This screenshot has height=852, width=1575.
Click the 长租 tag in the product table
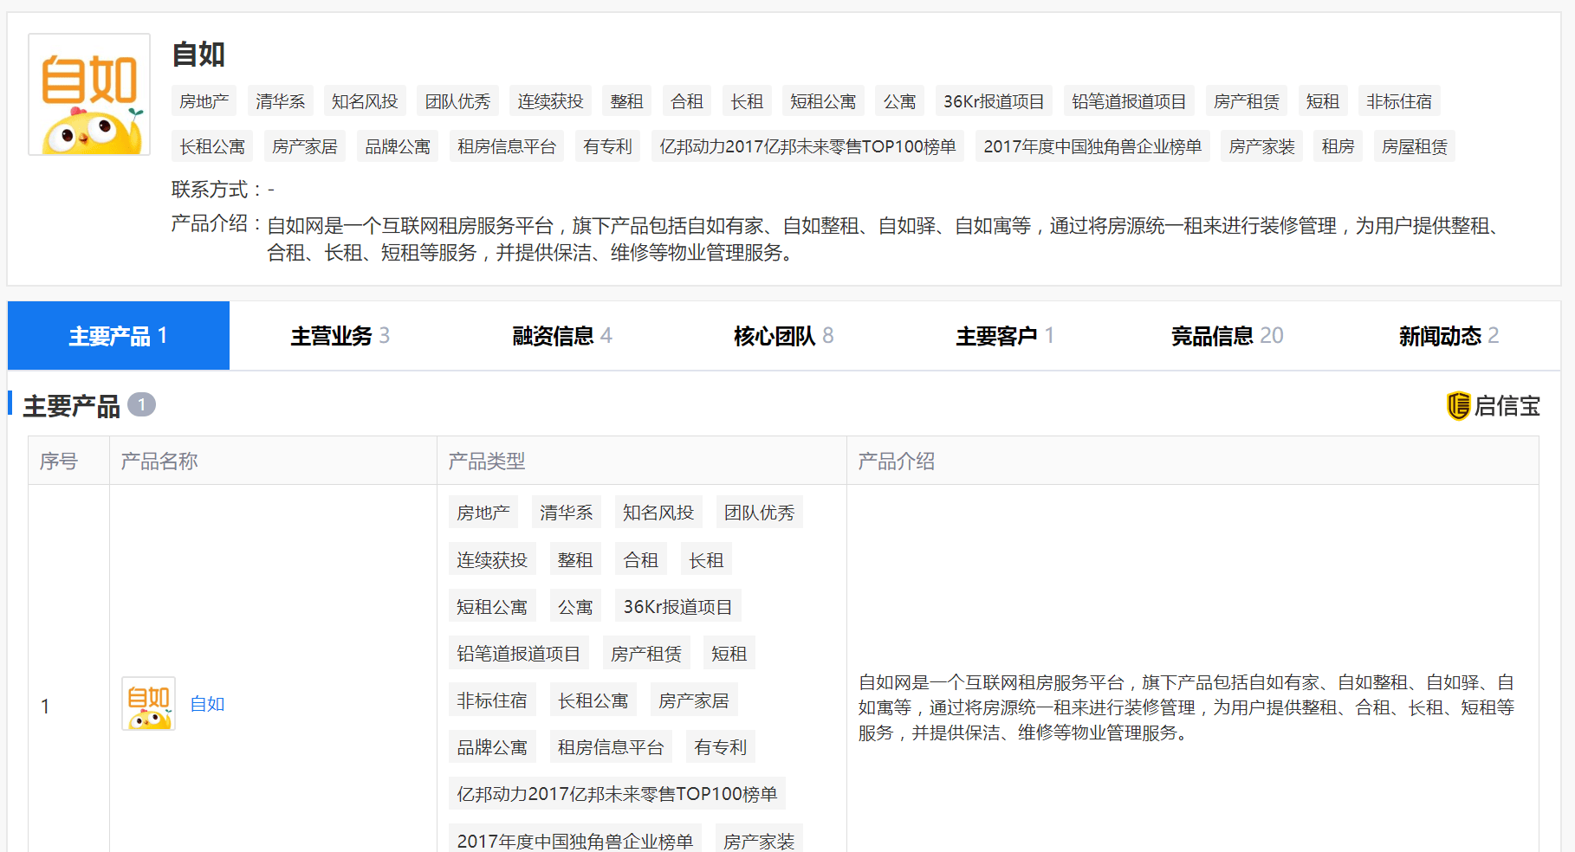point(706,559)
